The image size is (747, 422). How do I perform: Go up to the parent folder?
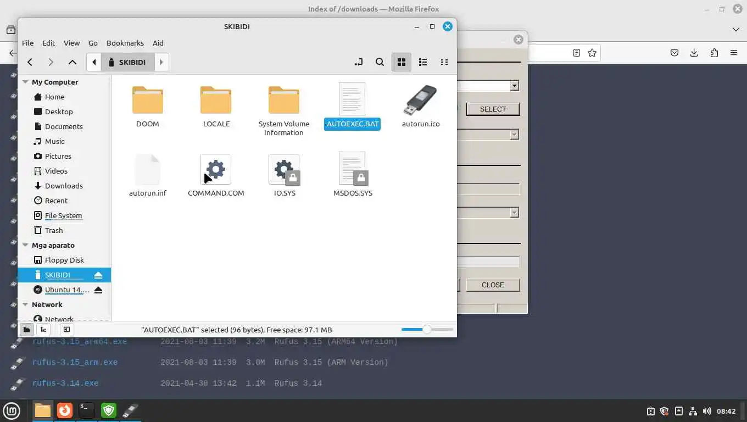tap(72, 62)
